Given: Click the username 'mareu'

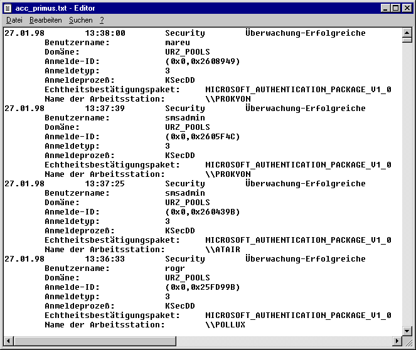Looking at the screenshot, I should [x=178, y=43].
